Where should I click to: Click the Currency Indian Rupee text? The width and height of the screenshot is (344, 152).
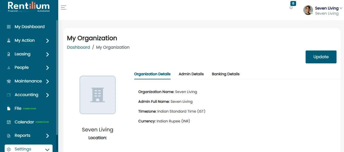164,121
